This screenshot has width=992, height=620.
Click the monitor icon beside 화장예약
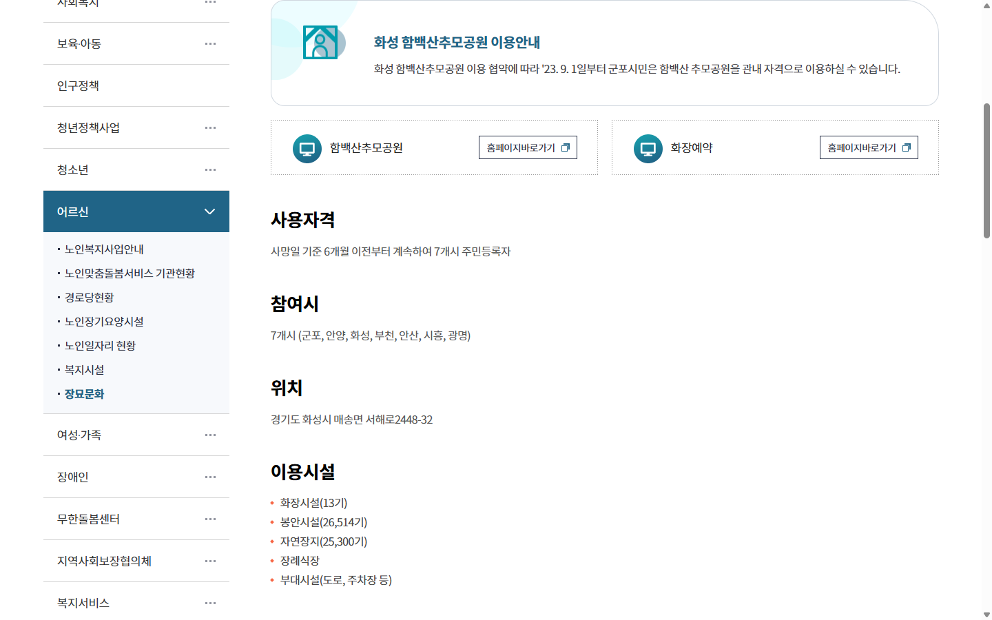pos(648,149)
